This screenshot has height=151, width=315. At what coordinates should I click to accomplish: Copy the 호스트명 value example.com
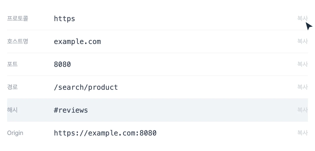(x=303, y=41)
